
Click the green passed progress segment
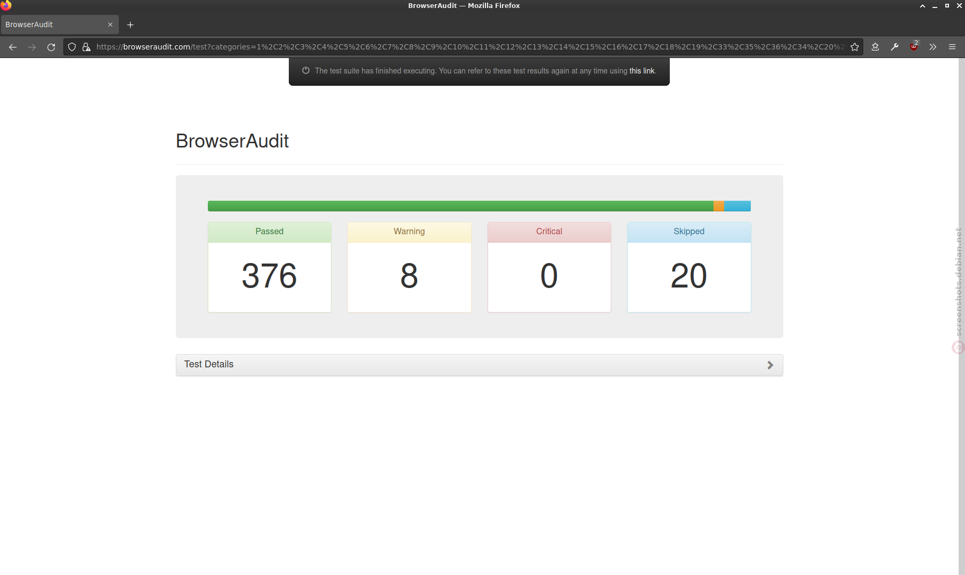[460, 206]
